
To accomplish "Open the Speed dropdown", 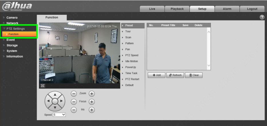I will tap(59, 115).
